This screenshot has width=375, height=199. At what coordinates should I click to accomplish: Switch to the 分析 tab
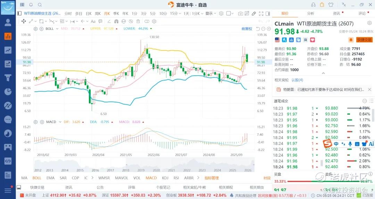[310, 14]
